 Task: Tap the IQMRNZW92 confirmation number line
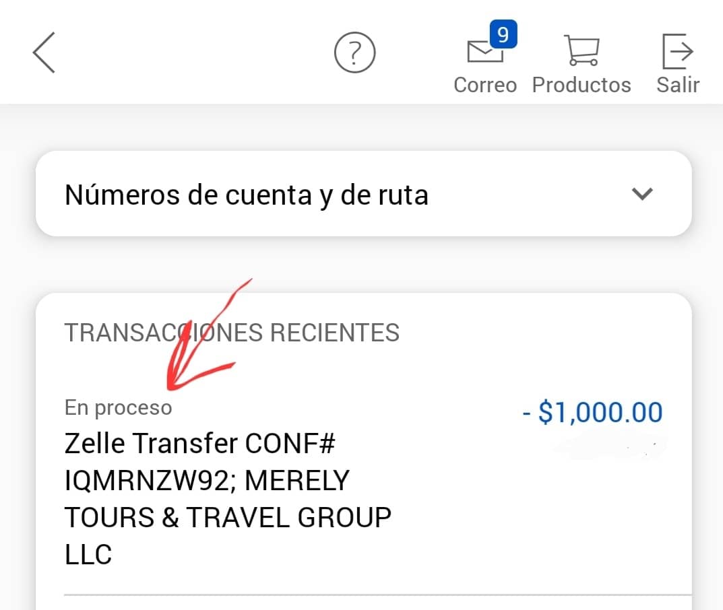point(207,481)
